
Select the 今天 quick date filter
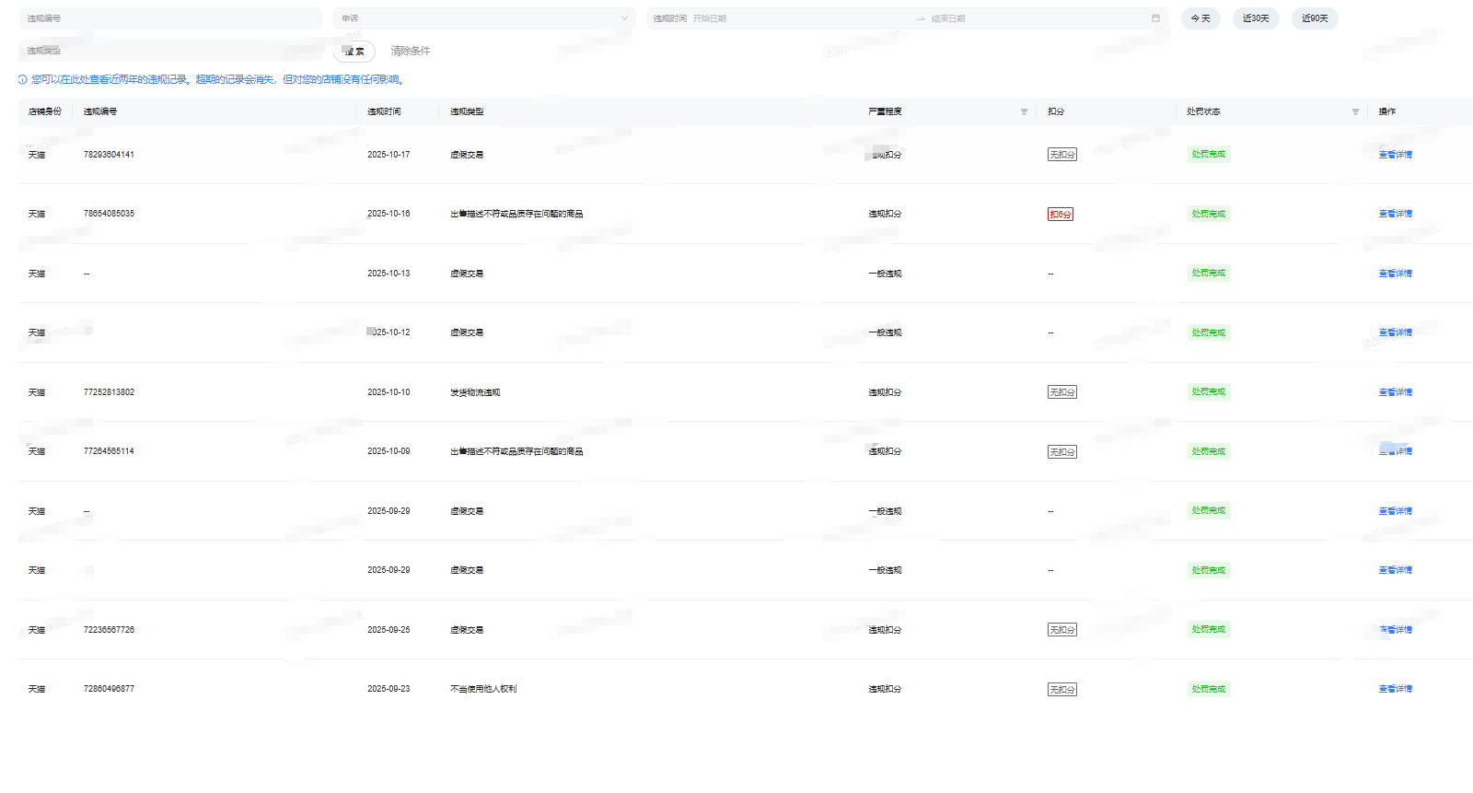point(1200,18)
